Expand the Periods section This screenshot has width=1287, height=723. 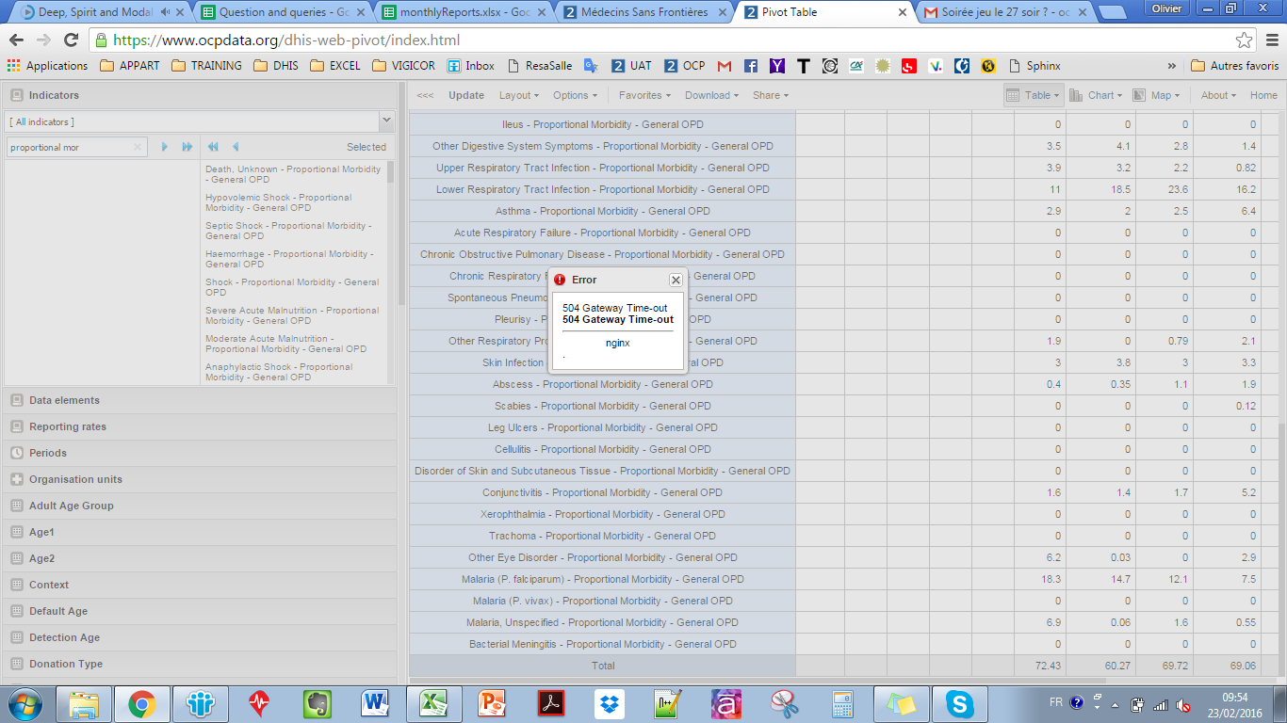click(x=48, y=453)
